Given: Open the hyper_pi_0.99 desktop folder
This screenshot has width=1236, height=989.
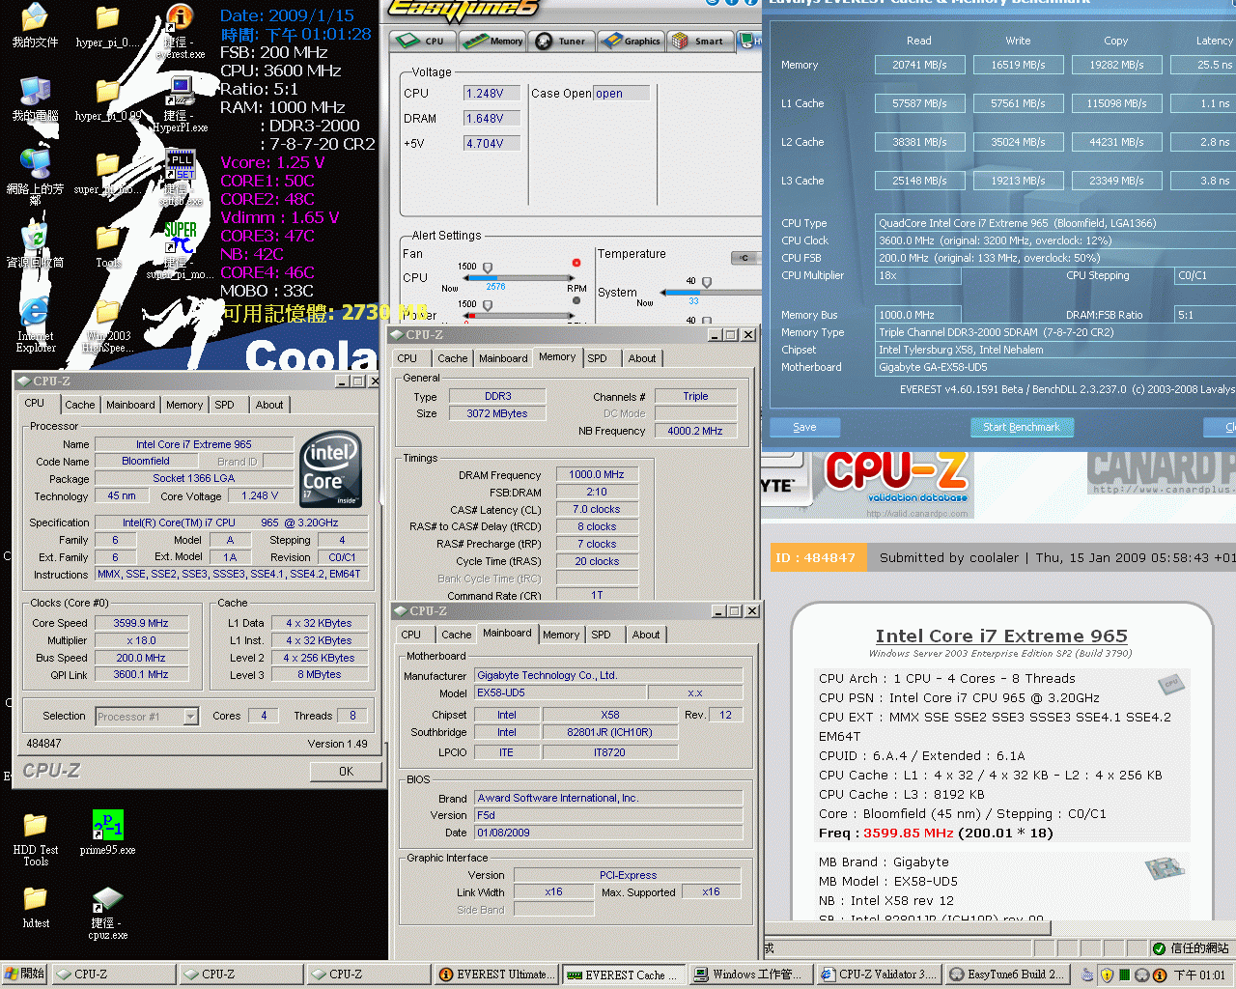Looking at the screenshot, I should point(108,98).
